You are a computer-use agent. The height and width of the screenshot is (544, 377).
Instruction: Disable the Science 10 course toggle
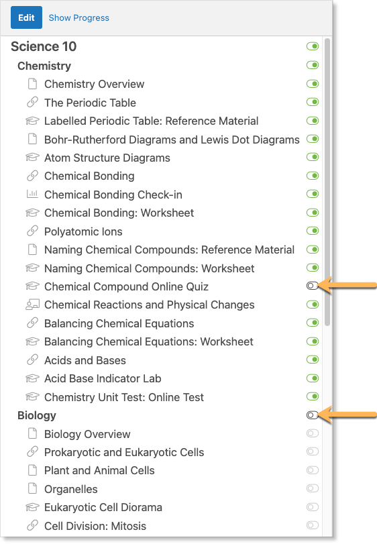313,46
